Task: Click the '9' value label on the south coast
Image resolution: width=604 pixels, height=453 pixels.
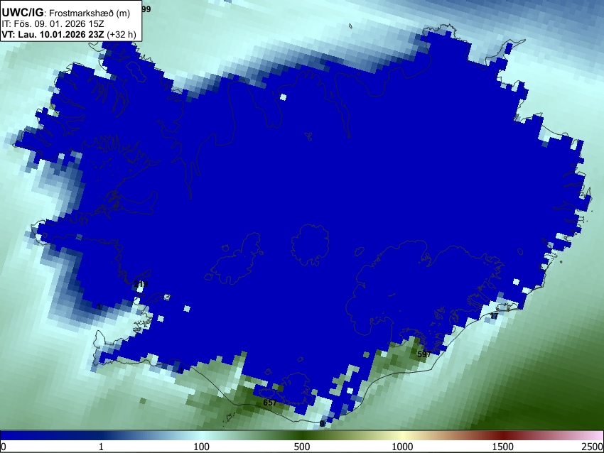Action: pos(323,424)
